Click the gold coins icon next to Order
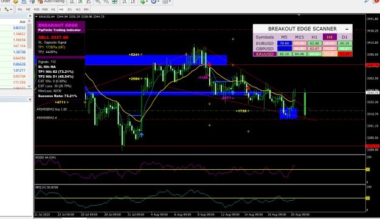This screenshot has width=380, height=219. 16,1
